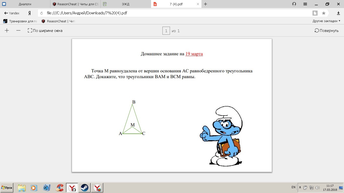Open the volume speaker tray icon
This screenshot has width=344, height=193.
pos(318,188)
